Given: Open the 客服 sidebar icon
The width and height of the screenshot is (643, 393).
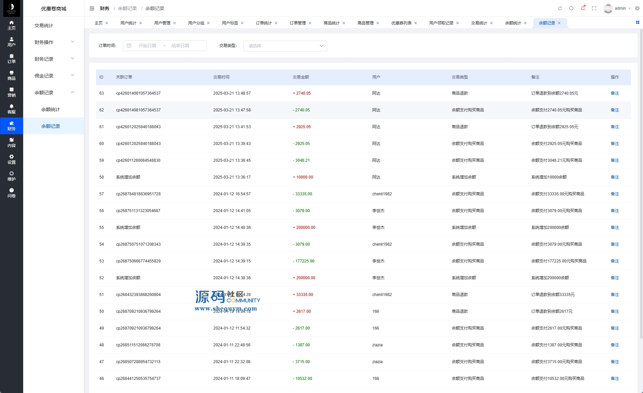Looking at the screenshot, I should 11,109.
